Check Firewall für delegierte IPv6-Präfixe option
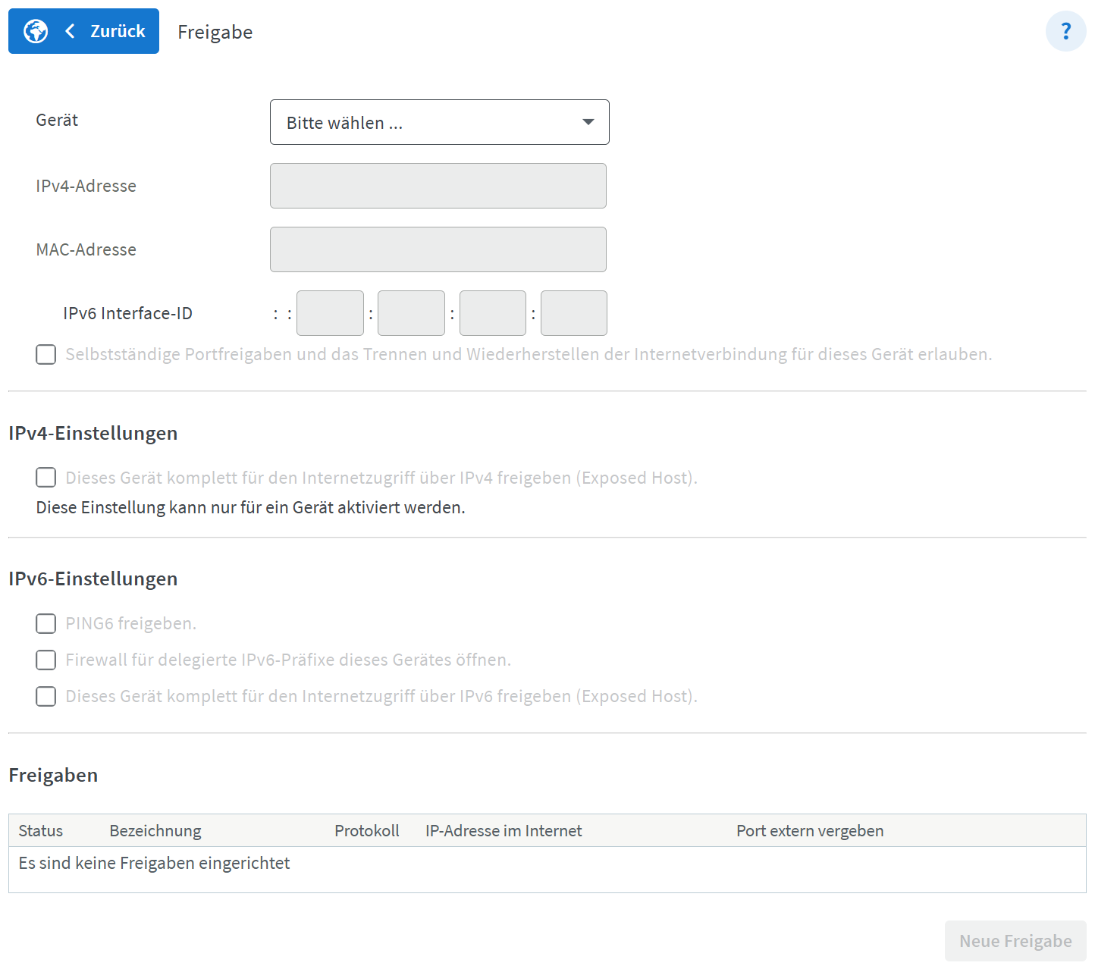This screenshot has height=969, width=1095. [46, 660]
